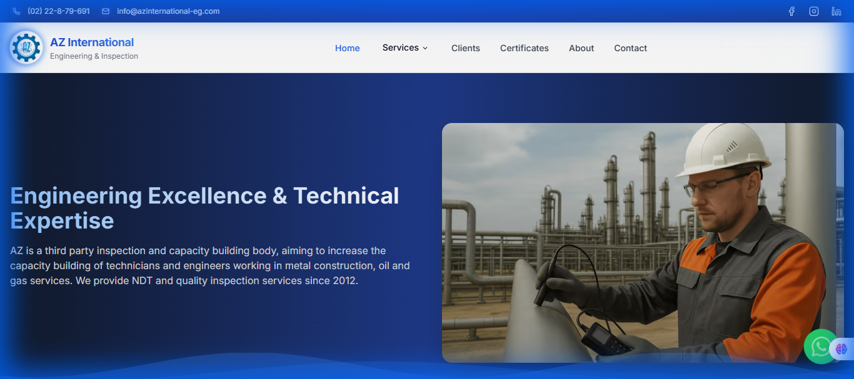854x379 pixels.
Task: Open the Clients page
Action: [x=465, y=48]
